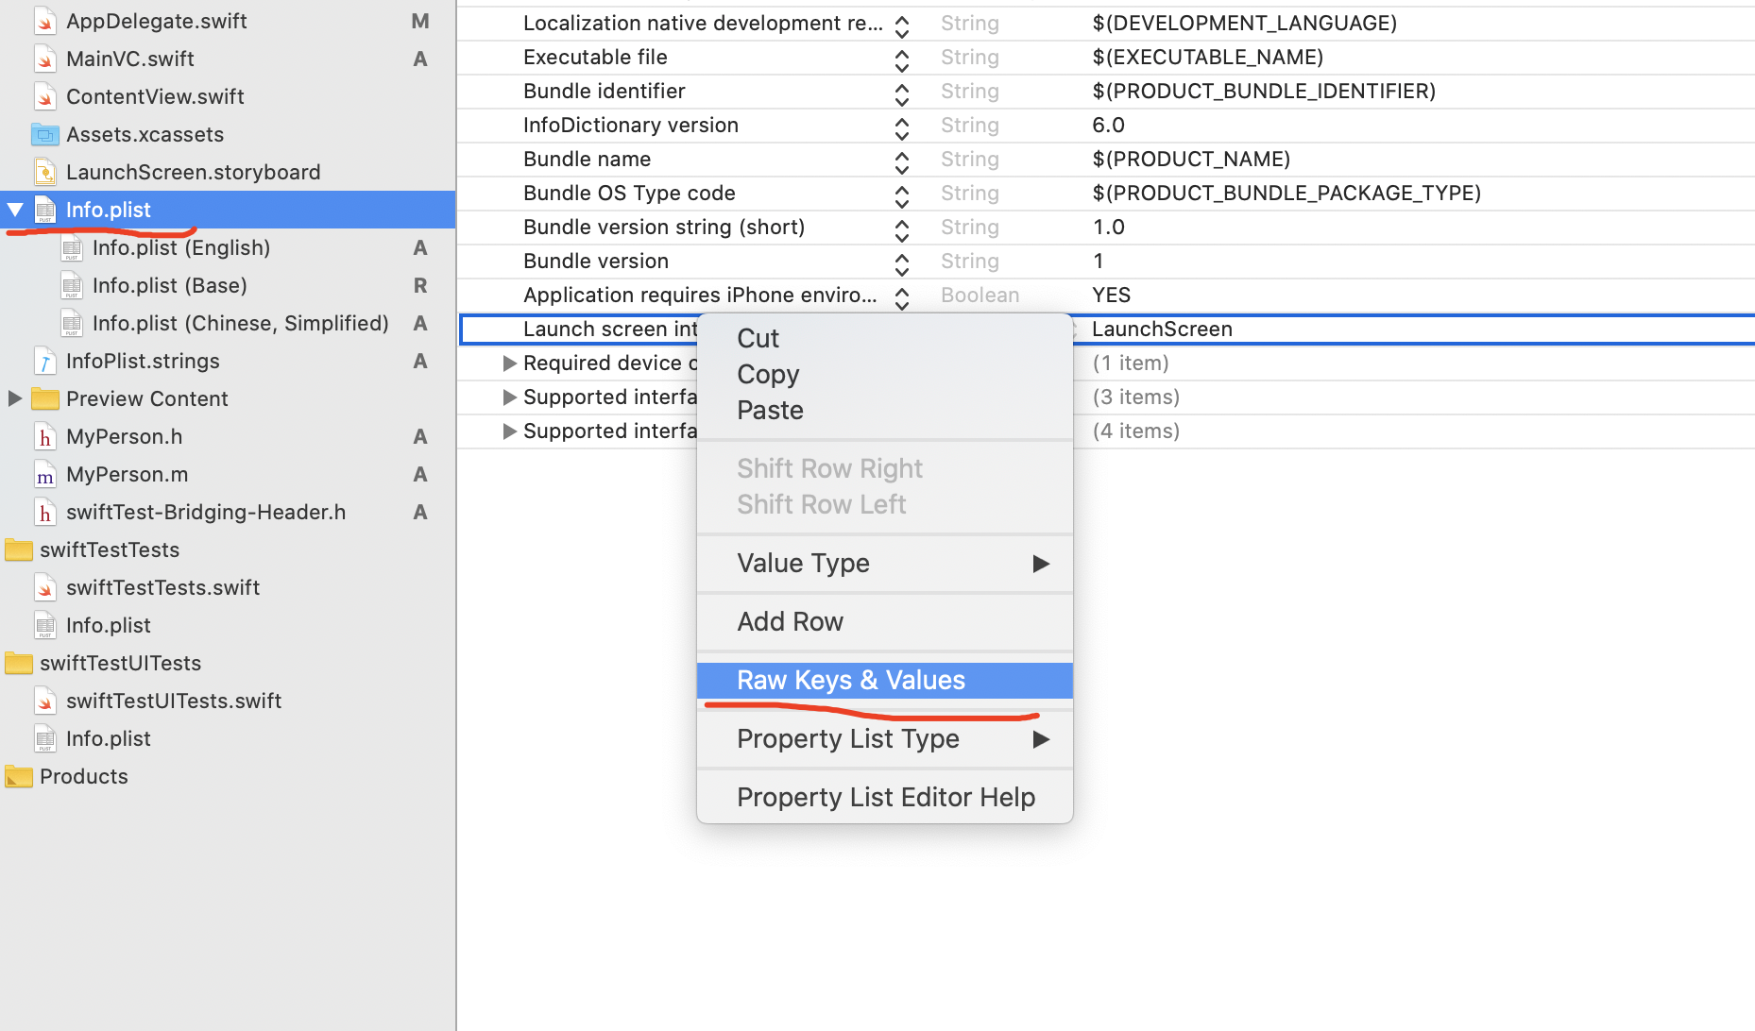Select the AppDelegate.swift file icon

pos(44,21)
